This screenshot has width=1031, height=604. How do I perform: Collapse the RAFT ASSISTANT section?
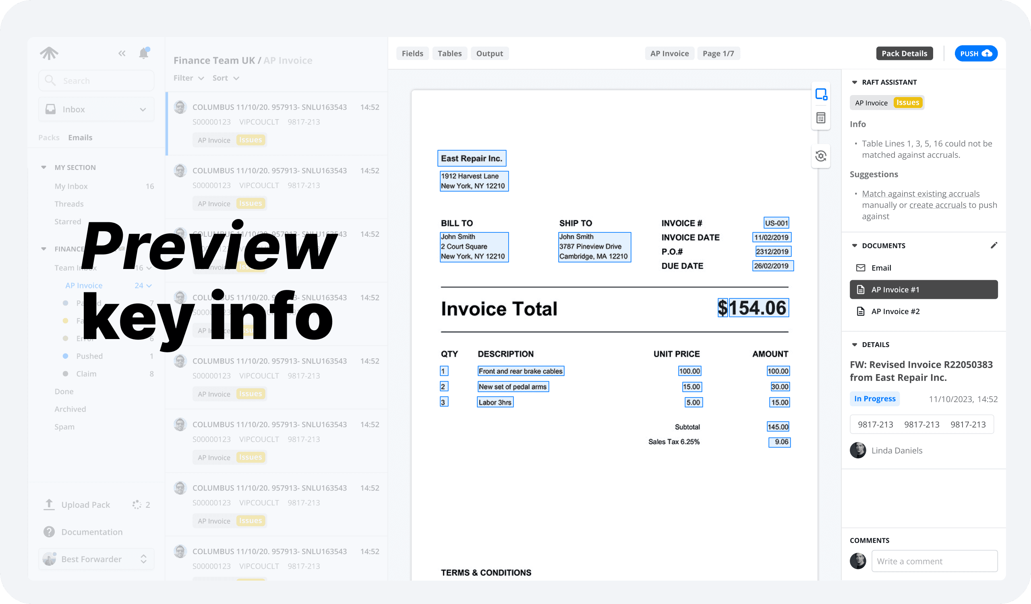pyautogui.click(x=854, y=82)
